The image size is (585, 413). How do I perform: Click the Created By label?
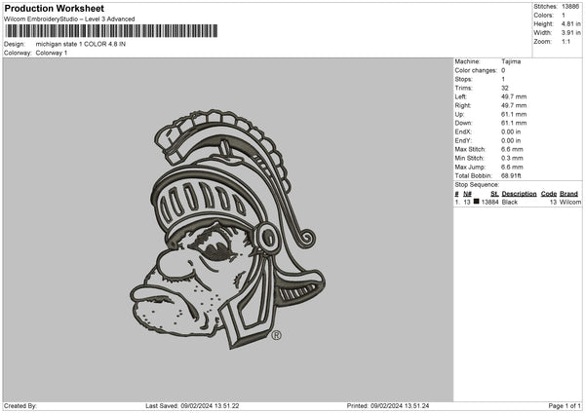(x=20, y=406)
